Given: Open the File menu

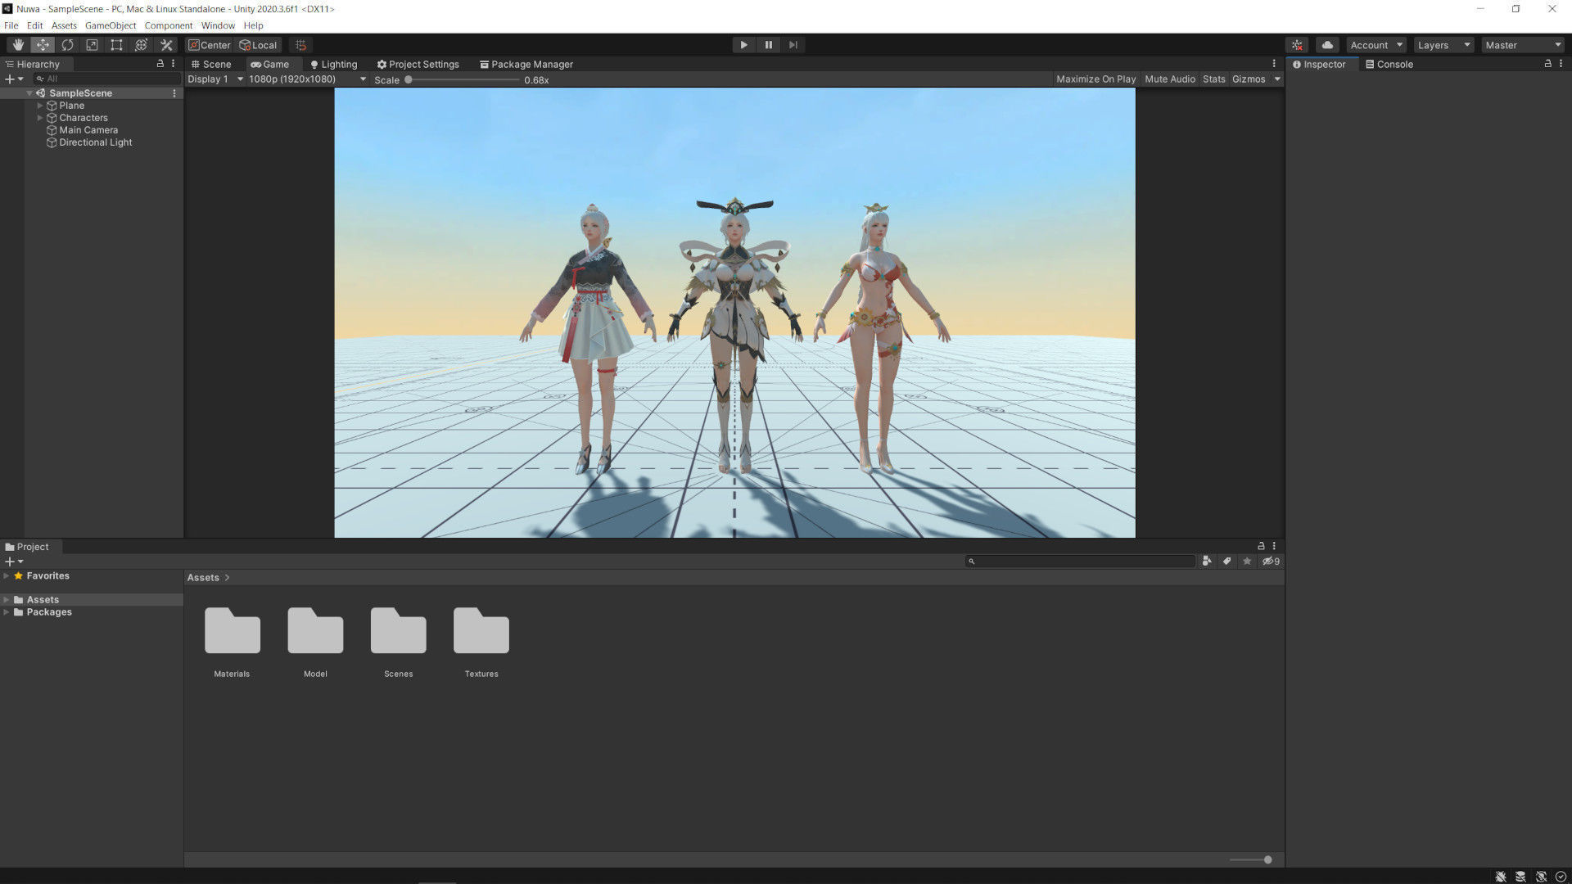Looking at the screenshot, I should (11, 25).
